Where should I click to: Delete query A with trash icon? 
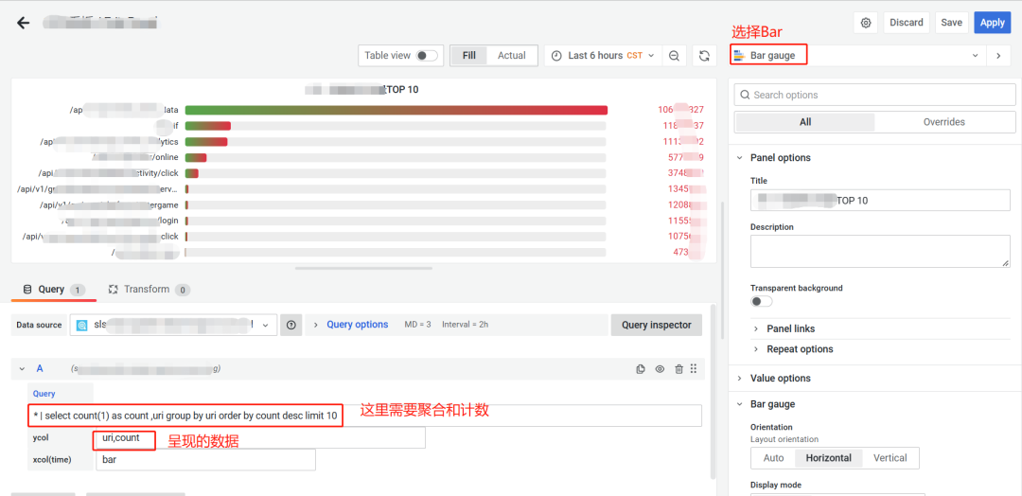click(678, 369)
